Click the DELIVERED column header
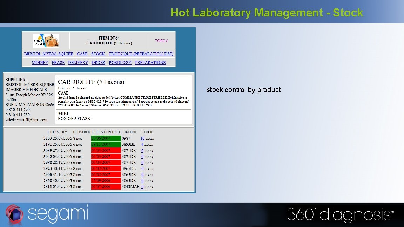This screenshot has width=404, height=227. pos(81,132)
